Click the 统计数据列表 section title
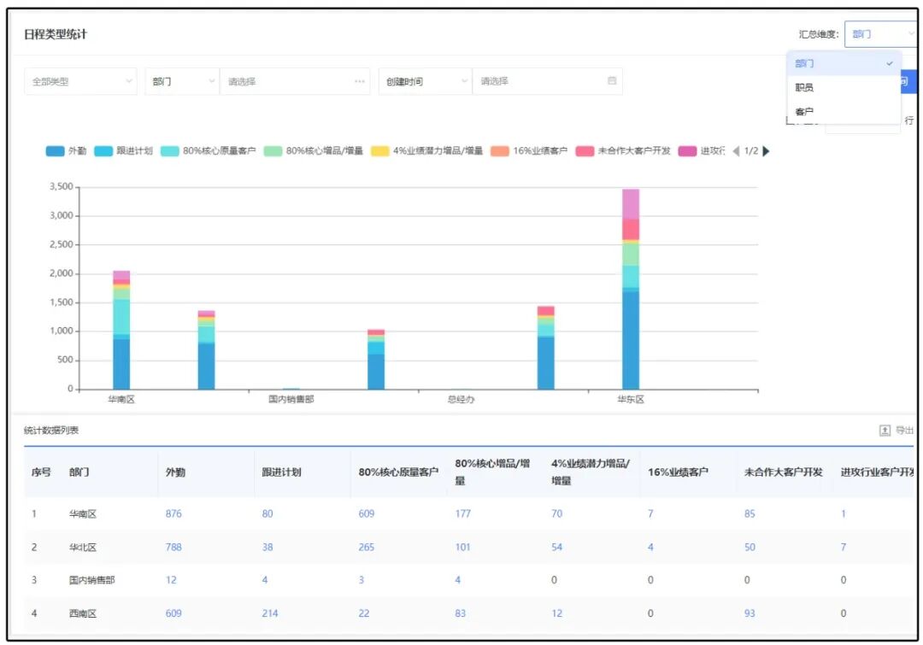The image size is (923, 645). pyautogui.click(x=51, y=431)
